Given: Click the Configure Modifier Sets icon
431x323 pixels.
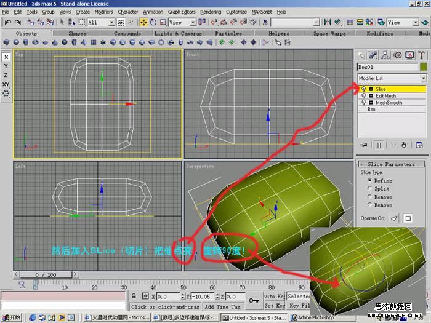Looking at the screenshot, I should [419, 145].
